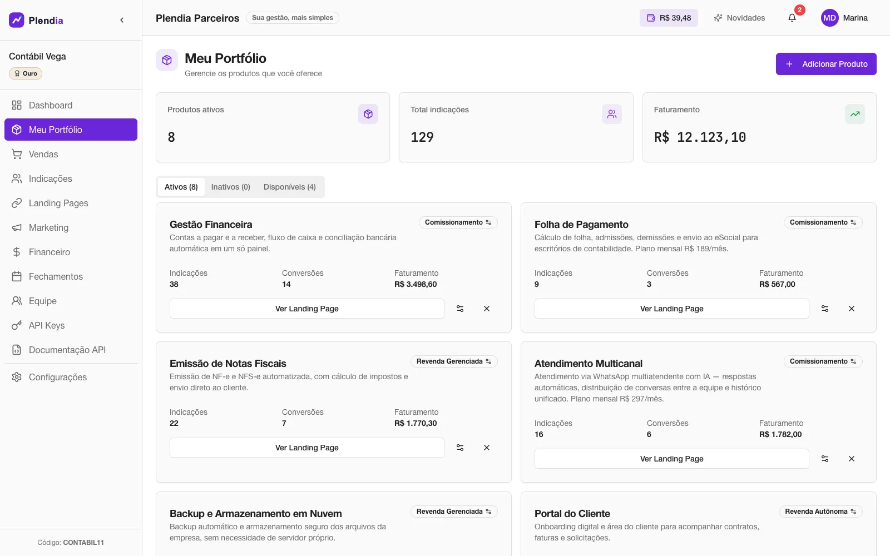Change Atendimento Multicanal Comissionamento model badge

[823, 361]
